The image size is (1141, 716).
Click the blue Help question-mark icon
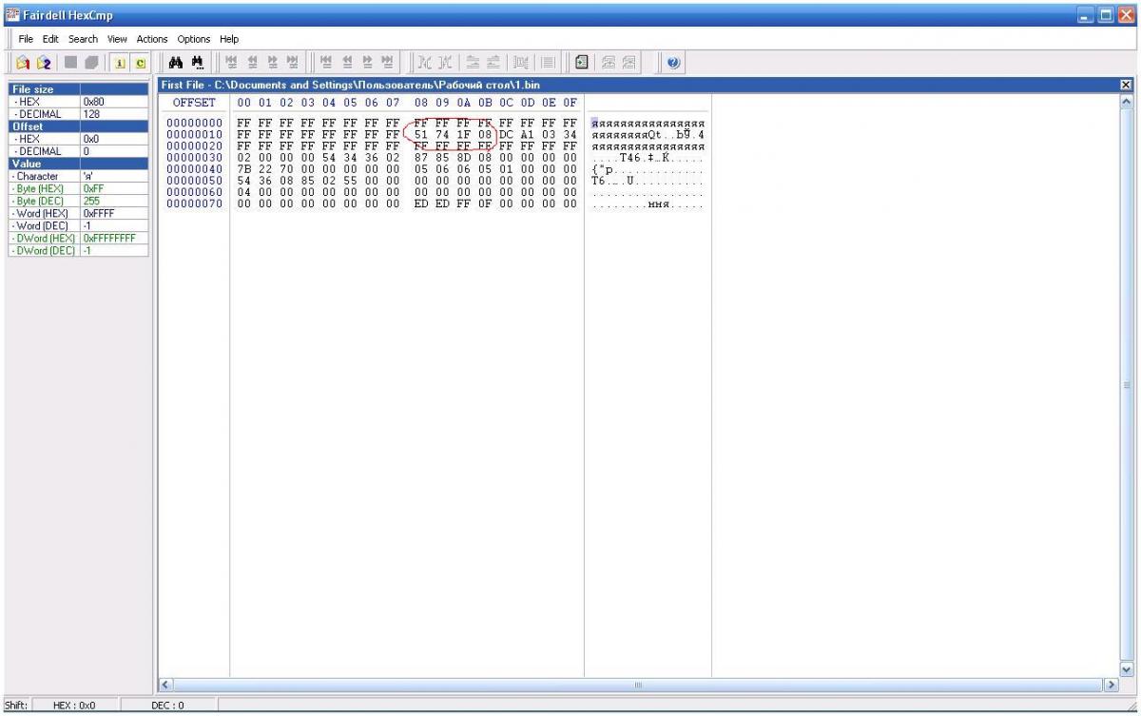(x=673, y=63)
